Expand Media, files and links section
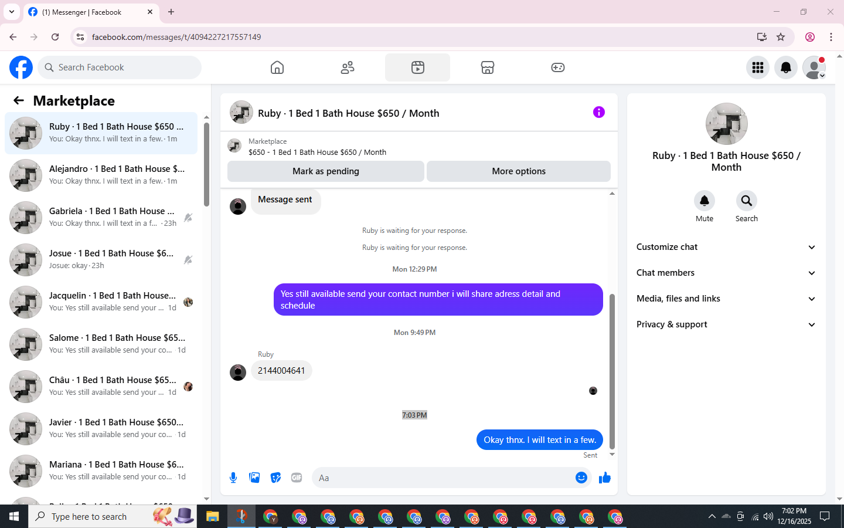The image size is (844, 528). [x=726, y=299]
